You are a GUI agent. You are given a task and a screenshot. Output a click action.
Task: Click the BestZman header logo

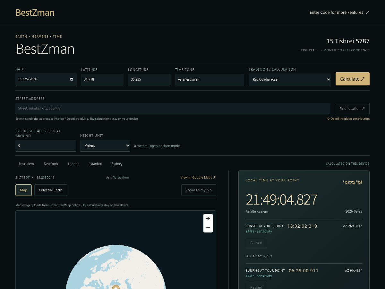tap(35, 13)
